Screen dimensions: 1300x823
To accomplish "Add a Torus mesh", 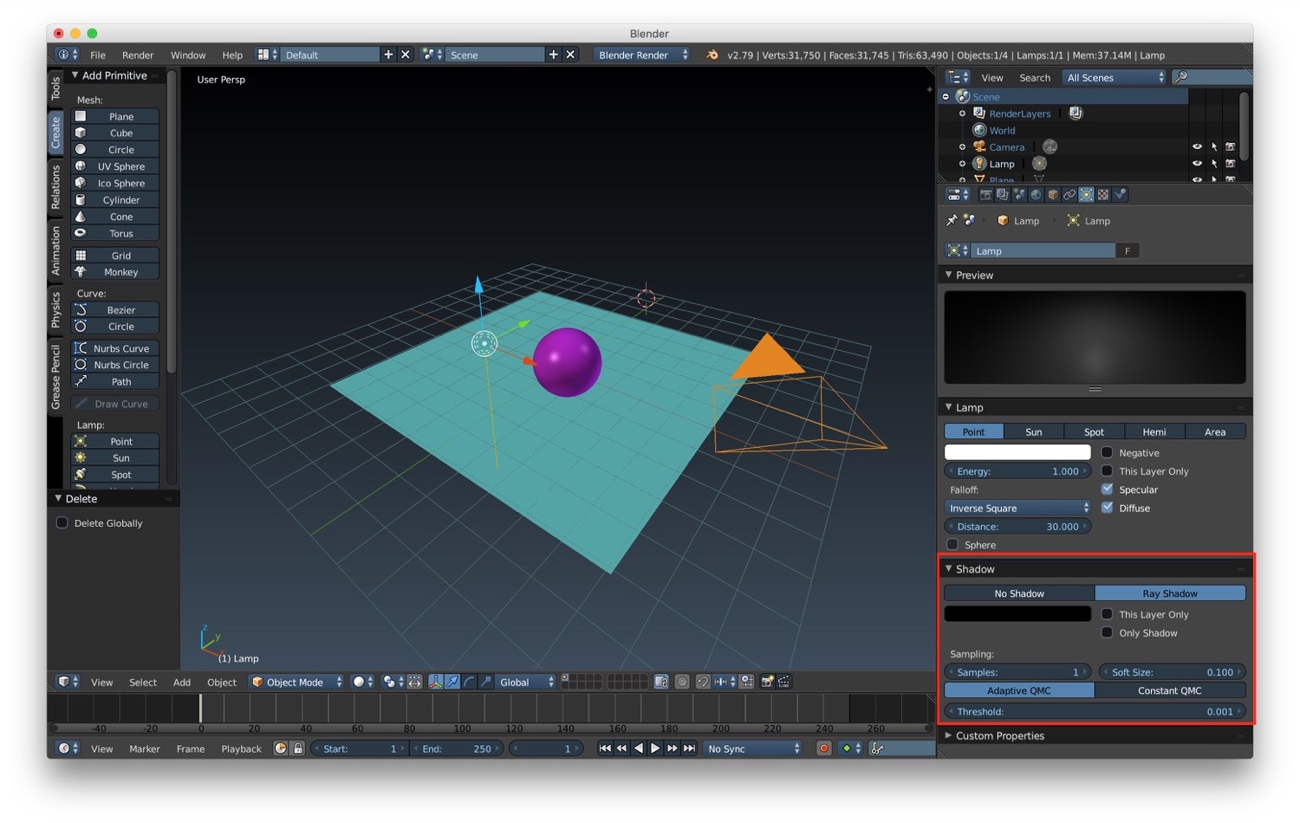I will [115, 233].
